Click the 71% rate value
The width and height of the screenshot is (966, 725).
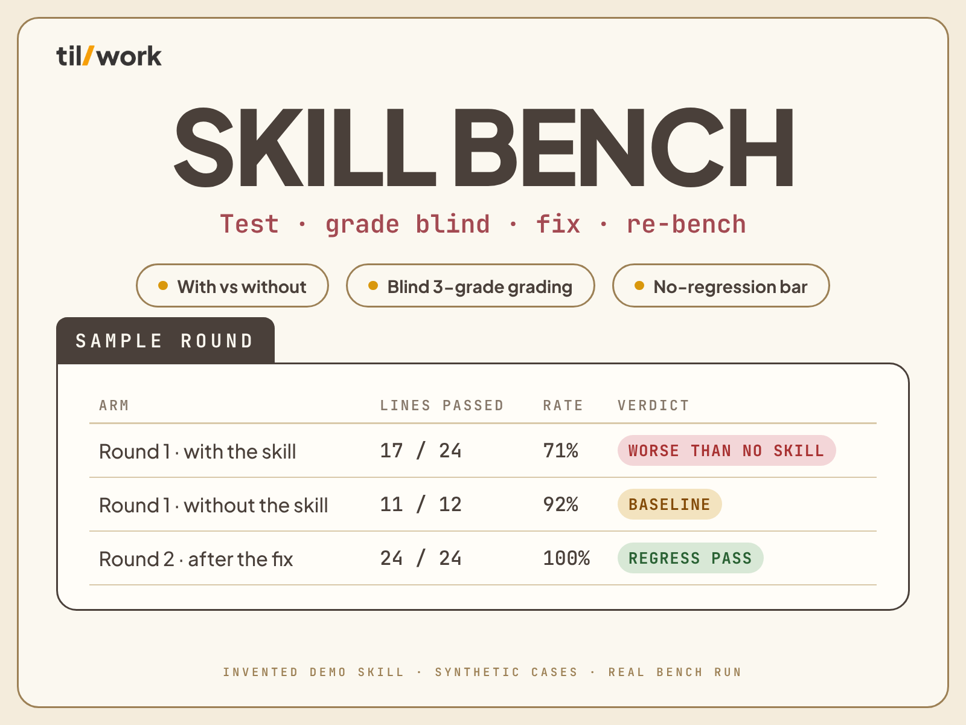pyautogui.click(x=561, y=451)
